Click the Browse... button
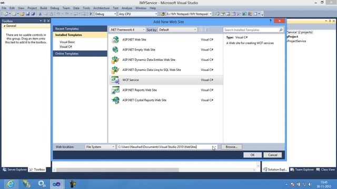This screenshot has height=189, width=337. pyautogui.click(x=232, y=147)
